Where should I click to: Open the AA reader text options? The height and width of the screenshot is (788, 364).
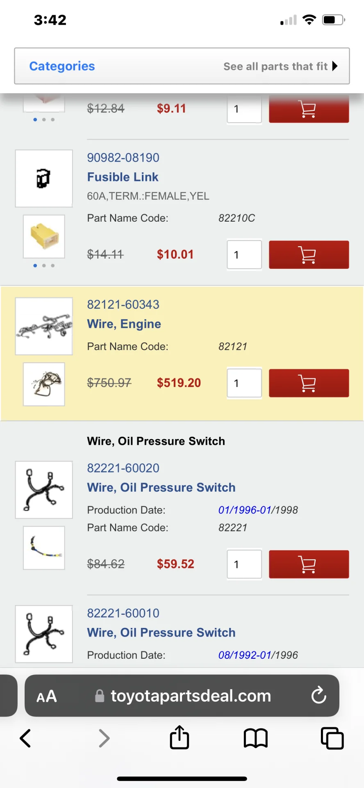coord(46,696)
